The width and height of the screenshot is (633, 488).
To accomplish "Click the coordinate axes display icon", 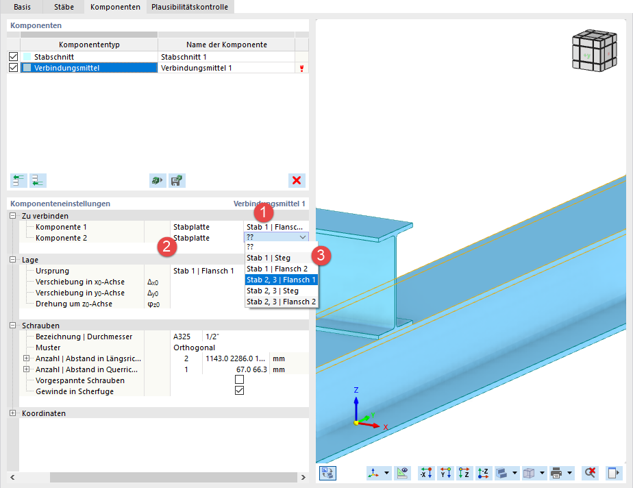I will tap(373, 473).
